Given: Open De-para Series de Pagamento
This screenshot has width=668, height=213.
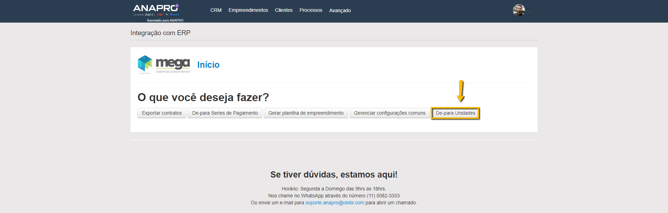Looking at the screenshot, I should click(225, 113).
